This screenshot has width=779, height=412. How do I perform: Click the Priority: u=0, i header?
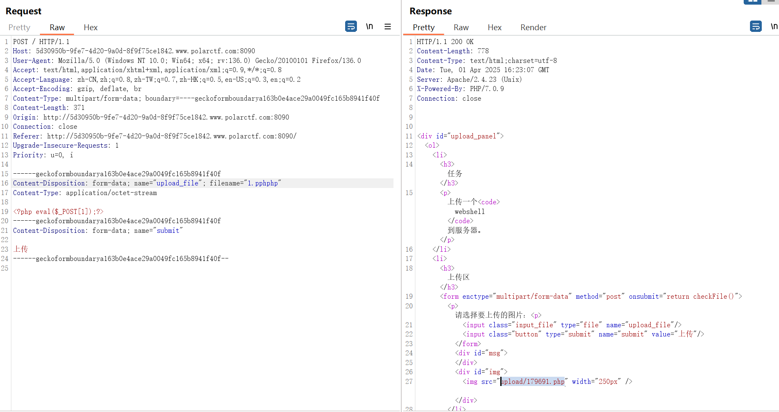point(43,155)
